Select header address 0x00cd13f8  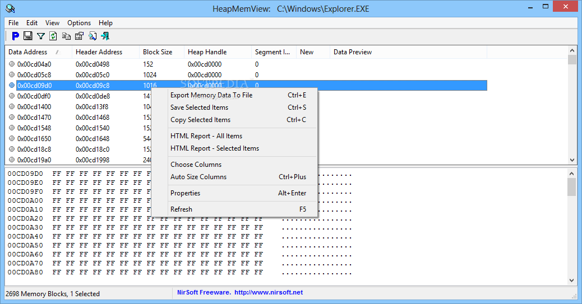coord(92,107)
